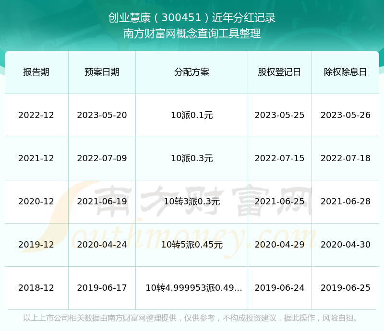The height and width of the screenshot is (331, 384).
Task: Select the 10转3派0.3元 plan cell
Action: pos(192,201)
